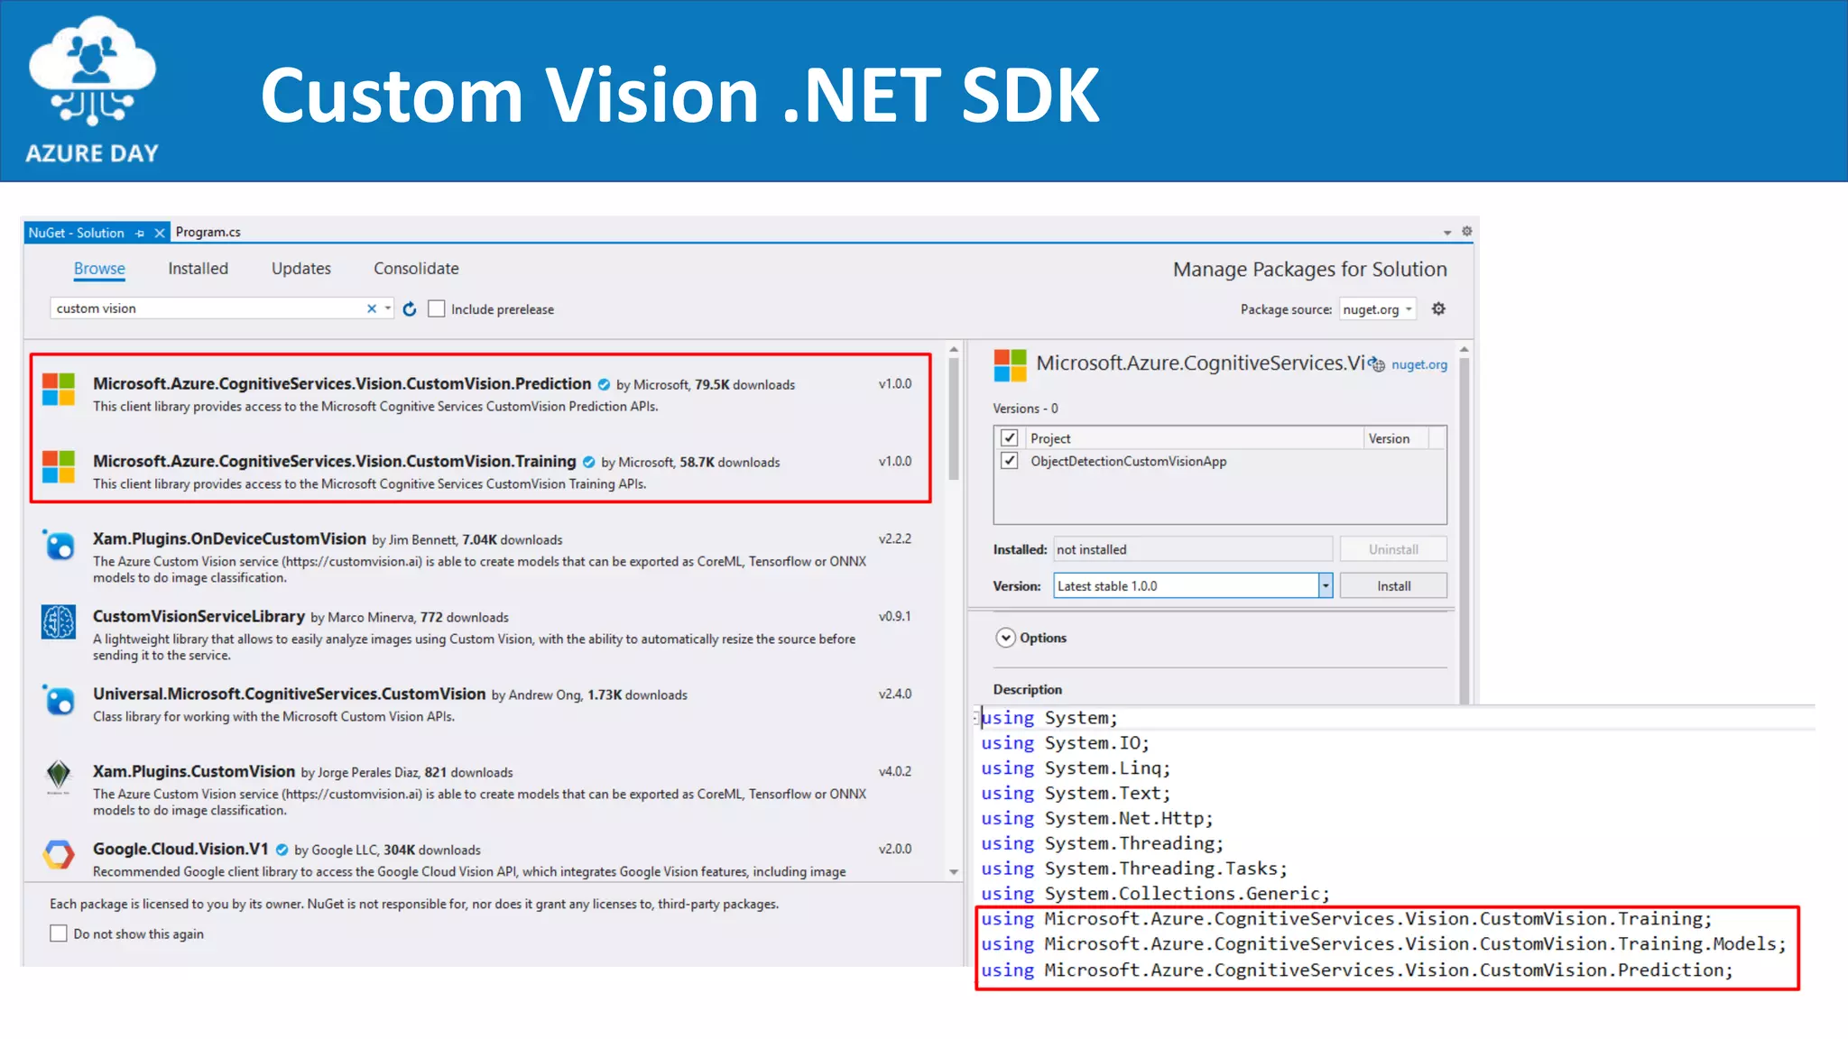Click the Install button

[1393, 586]
